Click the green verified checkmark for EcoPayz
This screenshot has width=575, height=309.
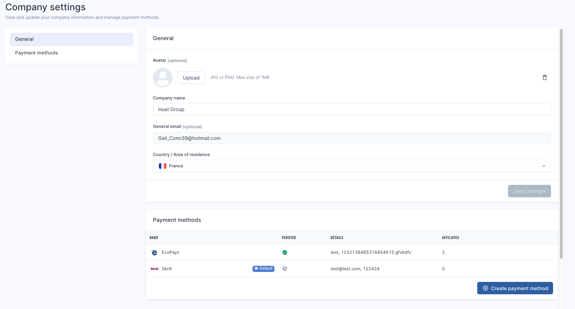285,252
